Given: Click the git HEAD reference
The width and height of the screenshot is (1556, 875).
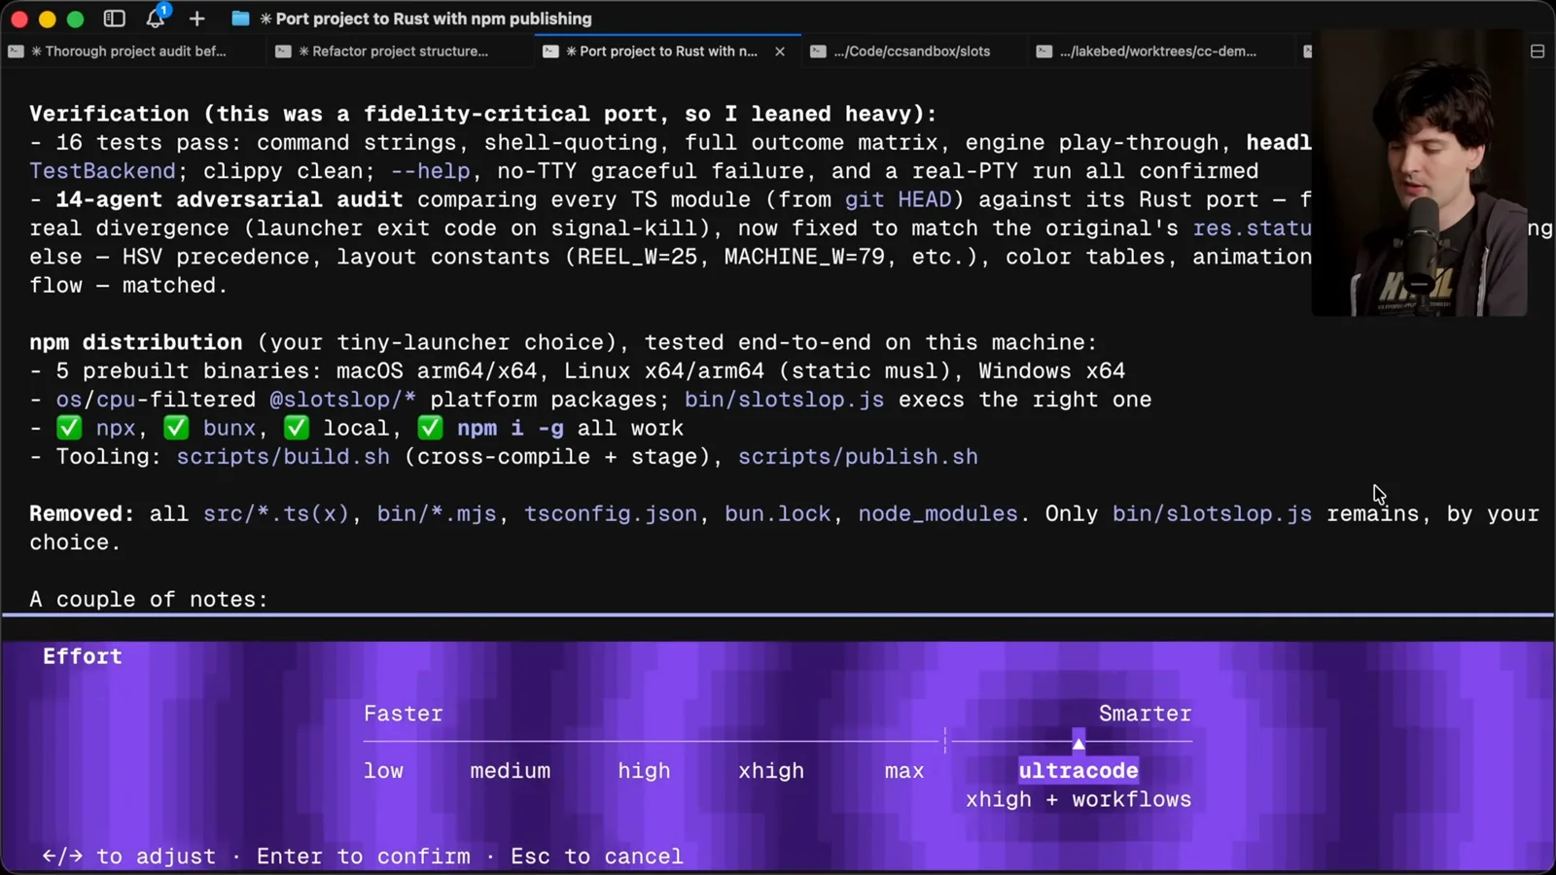Looking at the screenshot, I should [x=898, y=199].
